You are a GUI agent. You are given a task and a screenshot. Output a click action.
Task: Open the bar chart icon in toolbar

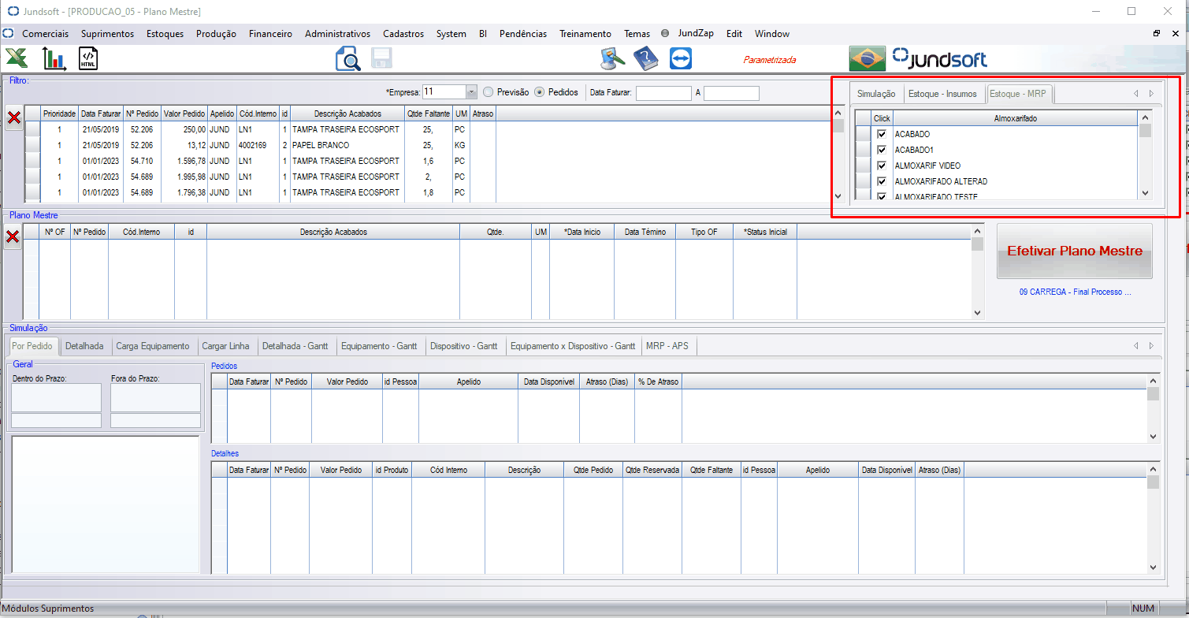coord(54,58)
